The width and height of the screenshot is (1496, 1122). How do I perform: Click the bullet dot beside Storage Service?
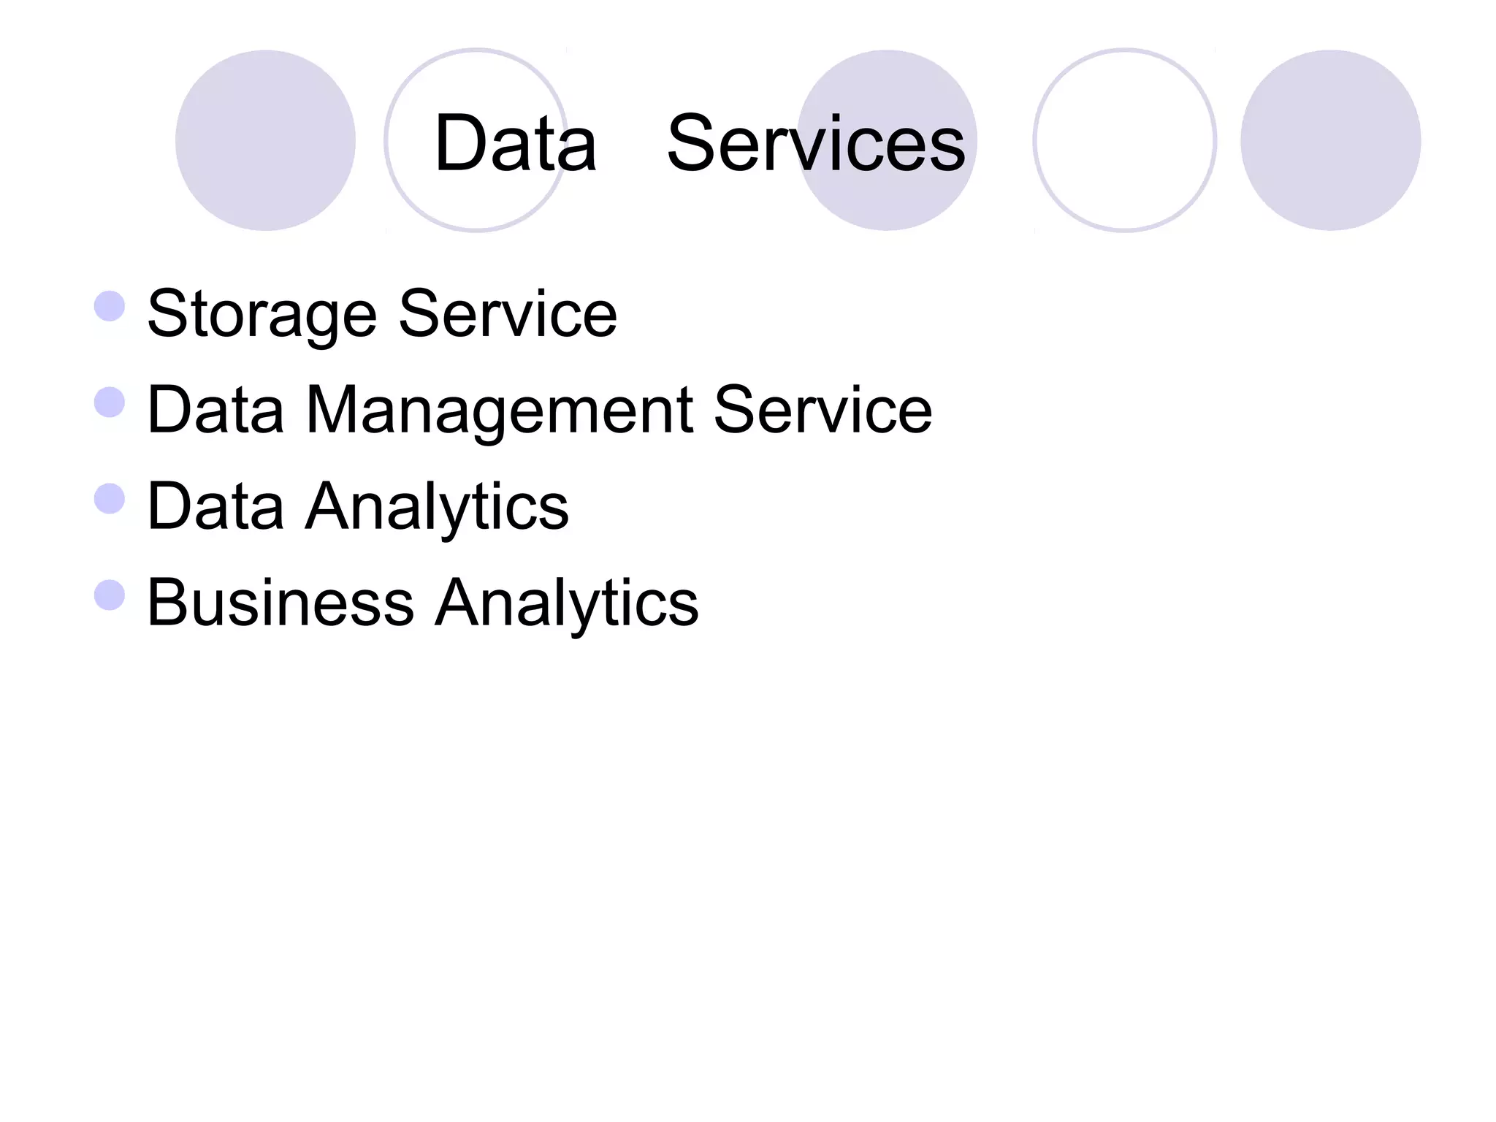pos(110,306)
